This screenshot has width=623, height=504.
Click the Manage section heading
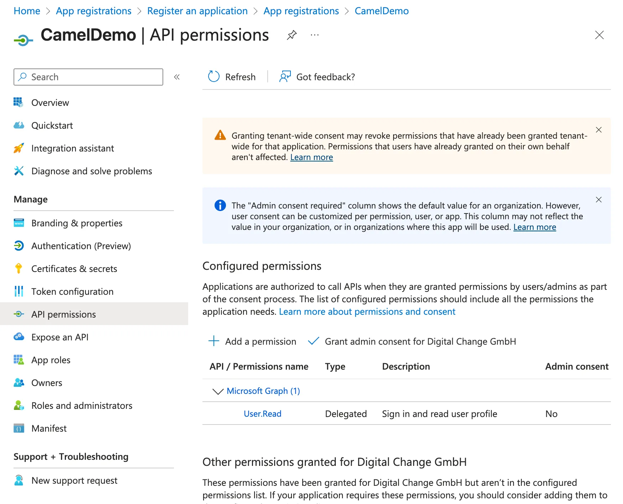click(x=31, y=199)
